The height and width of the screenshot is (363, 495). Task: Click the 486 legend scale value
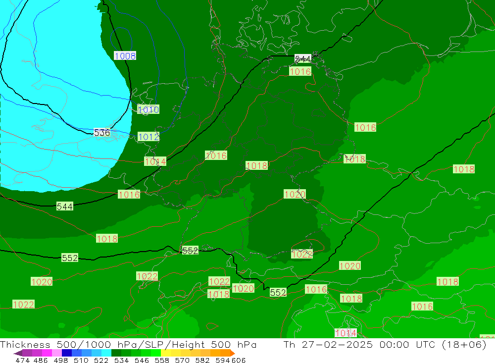41,361
